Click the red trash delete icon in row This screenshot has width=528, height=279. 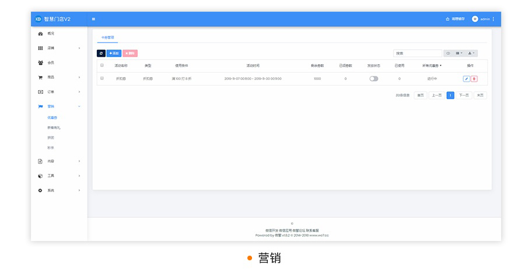point(474,79)
